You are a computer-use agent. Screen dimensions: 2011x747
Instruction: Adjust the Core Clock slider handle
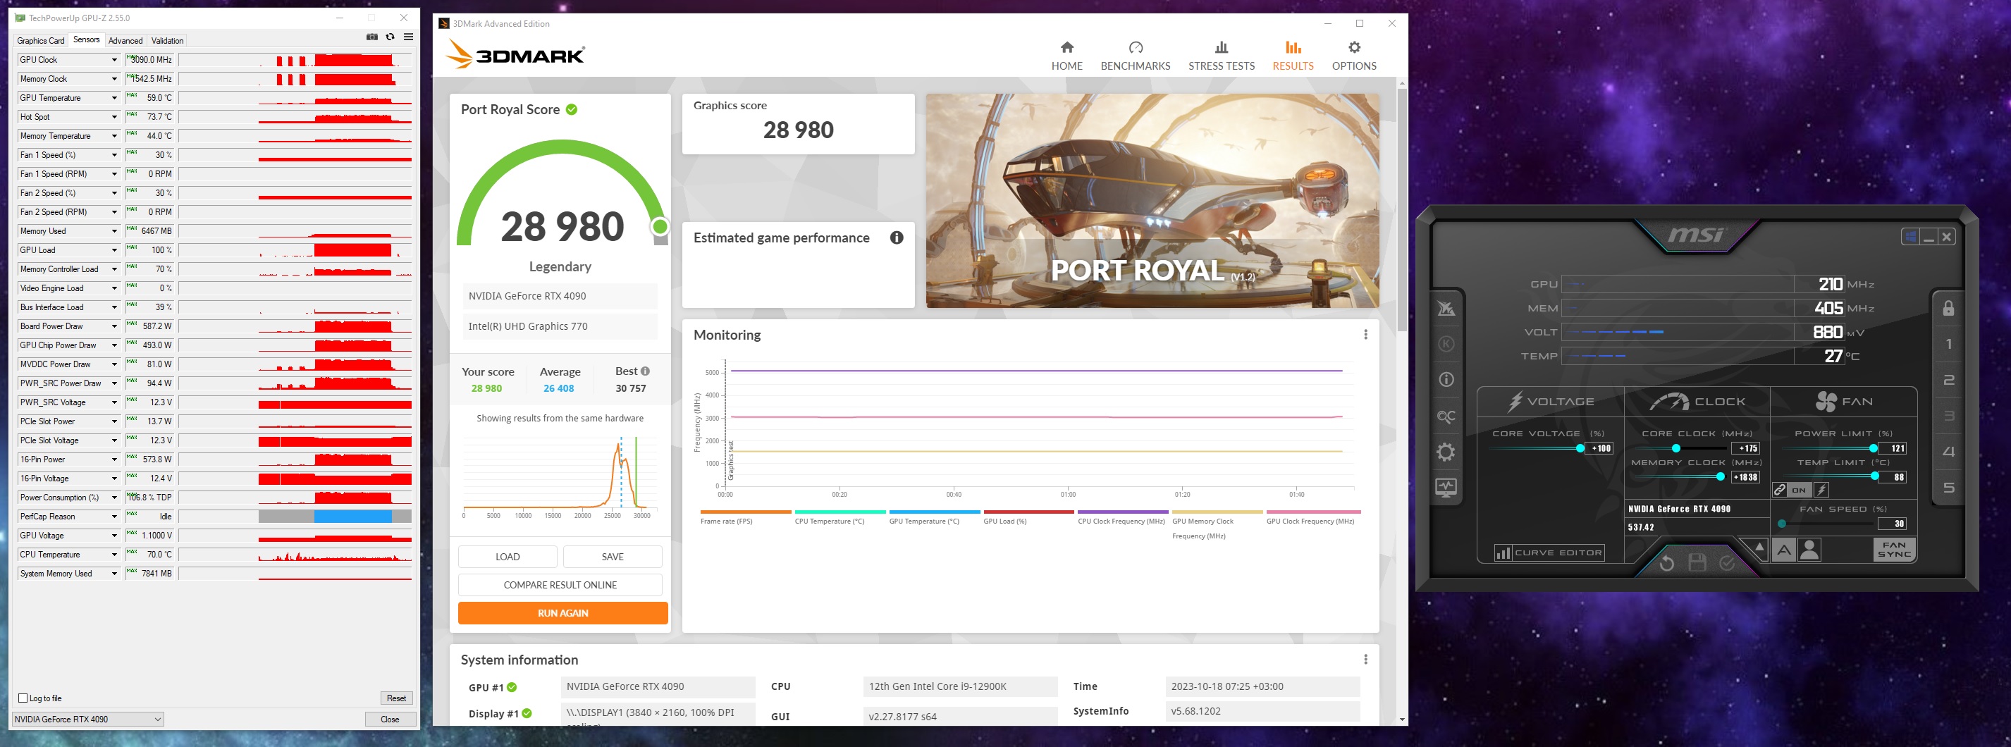[1676, 448]
